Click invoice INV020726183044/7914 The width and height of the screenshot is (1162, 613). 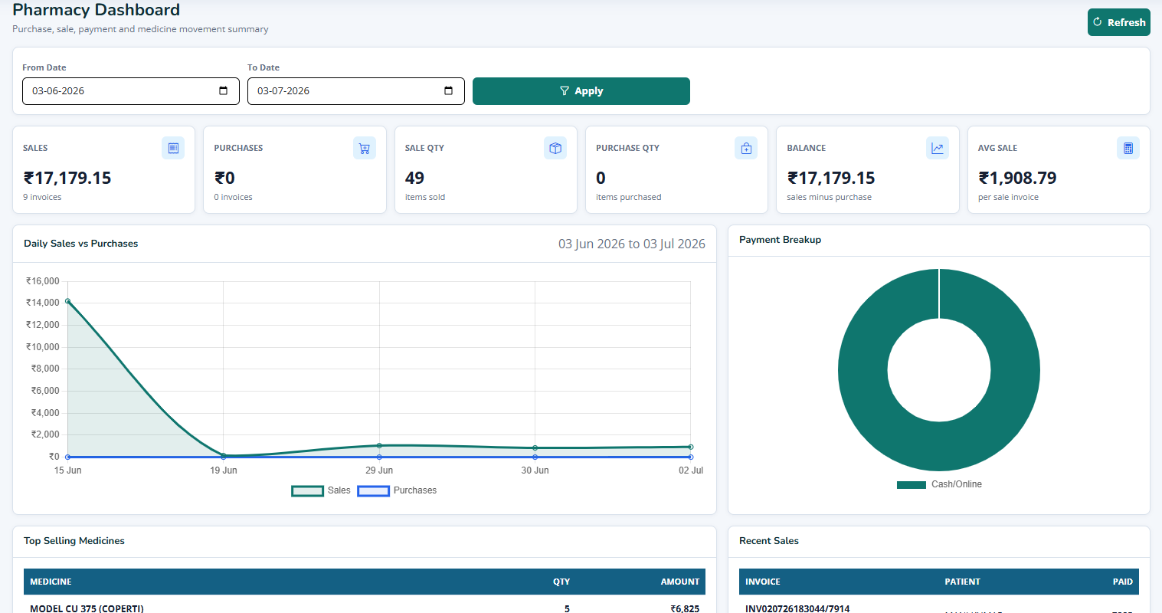pos(797,608)
